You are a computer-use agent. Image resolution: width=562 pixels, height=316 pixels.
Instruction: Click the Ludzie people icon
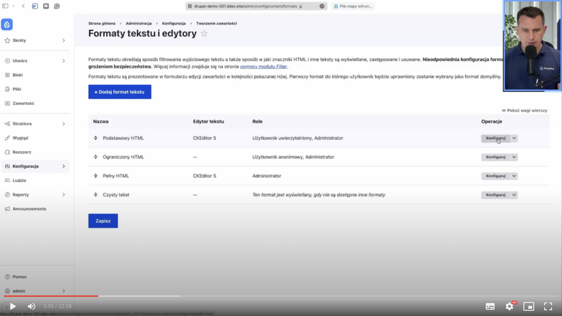coord(7,181)
